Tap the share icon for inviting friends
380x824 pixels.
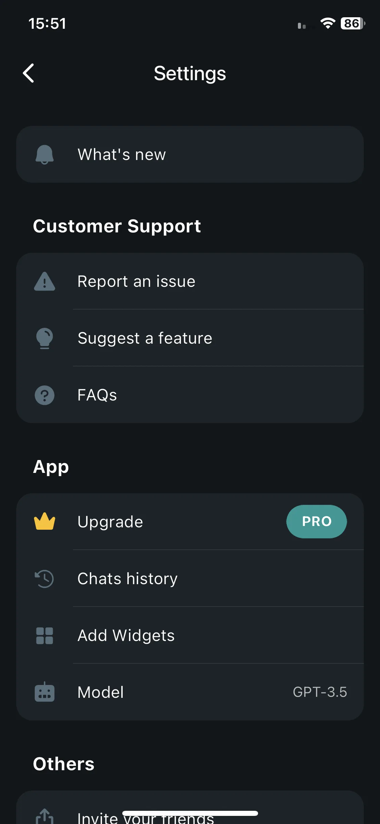(x=45, y=816)
